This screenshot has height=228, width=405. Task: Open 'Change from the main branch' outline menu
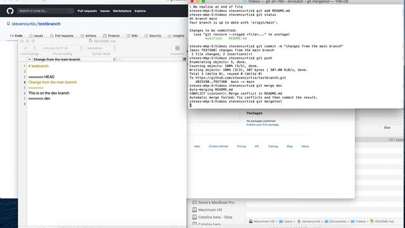[x=75, y=60]
